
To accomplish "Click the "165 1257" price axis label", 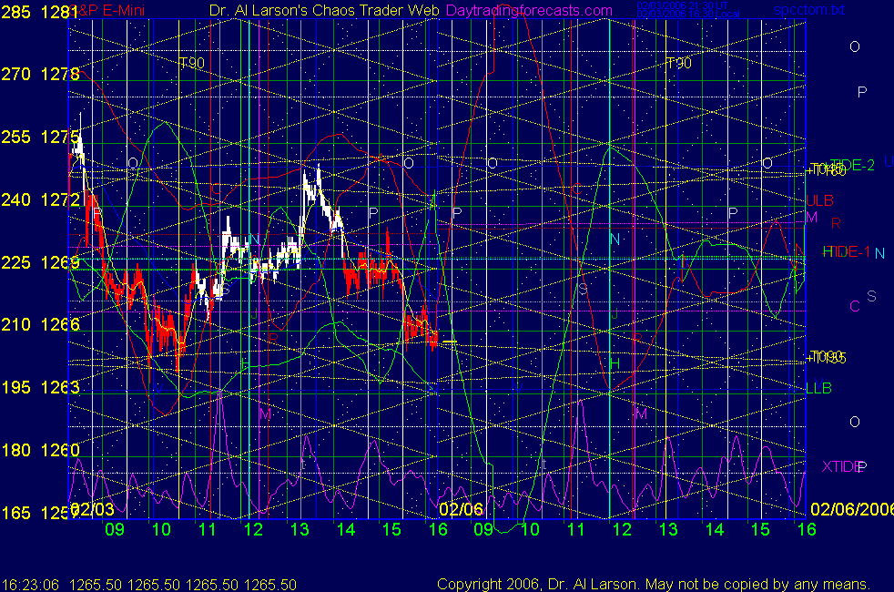I will (x=40, y=513).
